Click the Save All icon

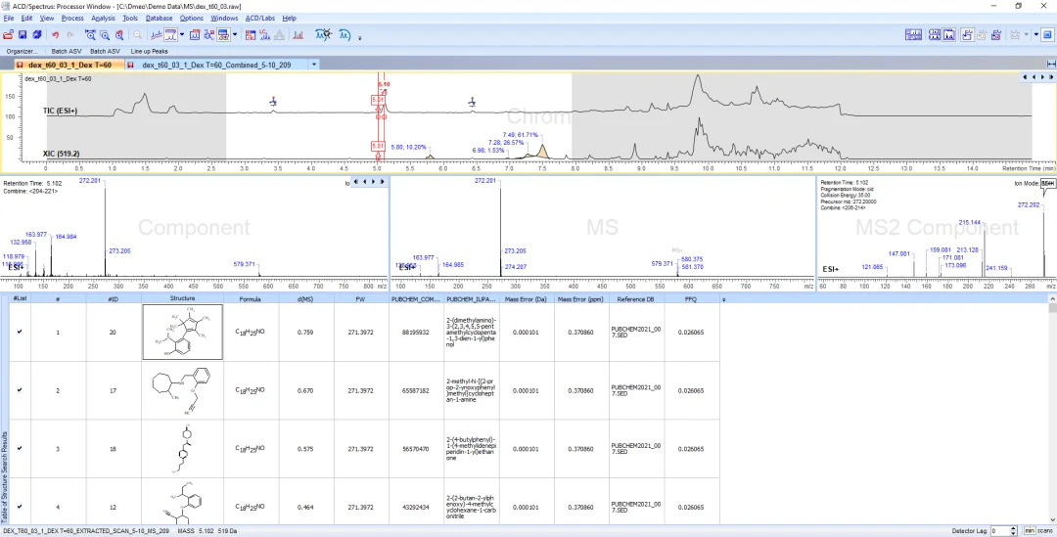[x=37, y=34]
